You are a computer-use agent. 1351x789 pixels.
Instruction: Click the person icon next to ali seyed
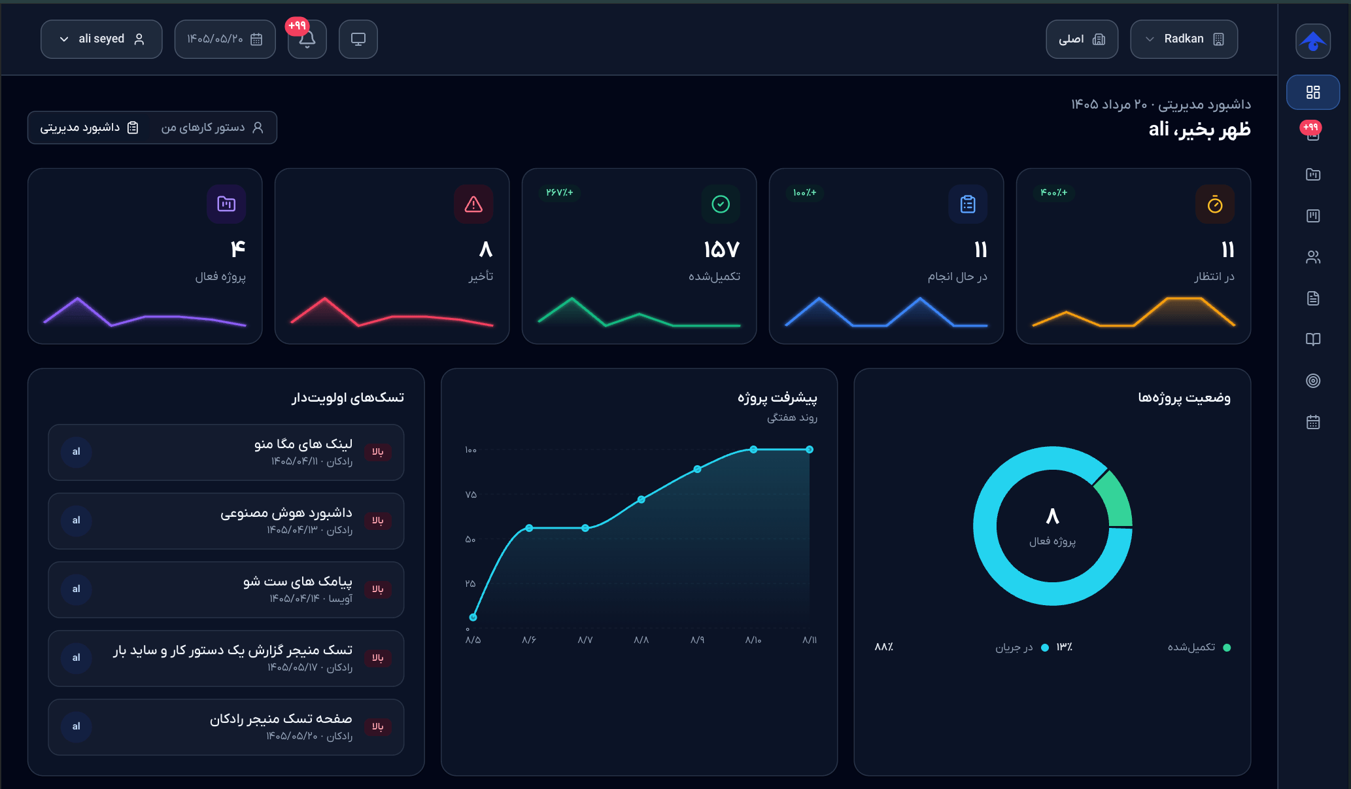(x=139, y=39)
